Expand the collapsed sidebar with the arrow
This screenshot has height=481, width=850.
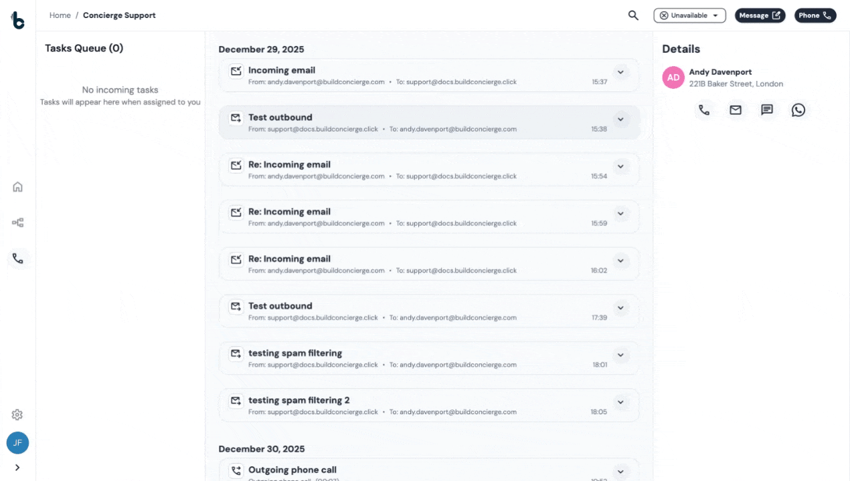point(17,467)
